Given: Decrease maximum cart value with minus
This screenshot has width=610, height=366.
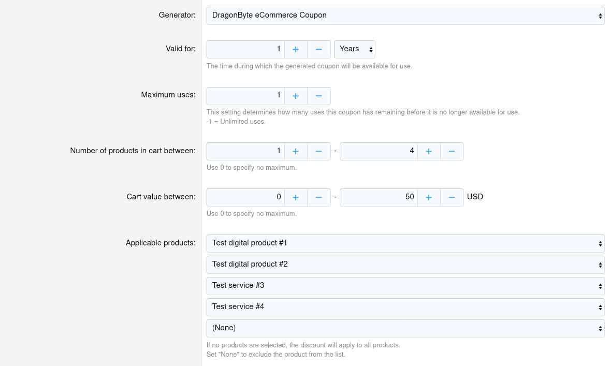Looking at the screenshot, I should click(452, 198).
